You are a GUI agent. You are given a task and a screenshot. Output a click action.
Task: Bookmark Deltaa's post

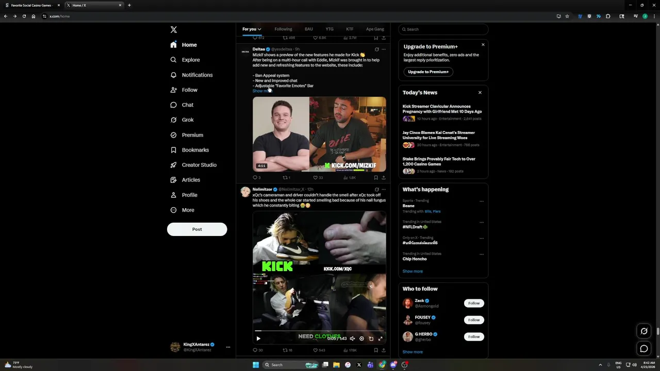point(376,178)
